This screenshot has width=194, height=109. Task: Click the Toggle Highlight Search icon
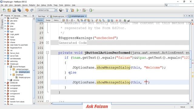[89, 20]
